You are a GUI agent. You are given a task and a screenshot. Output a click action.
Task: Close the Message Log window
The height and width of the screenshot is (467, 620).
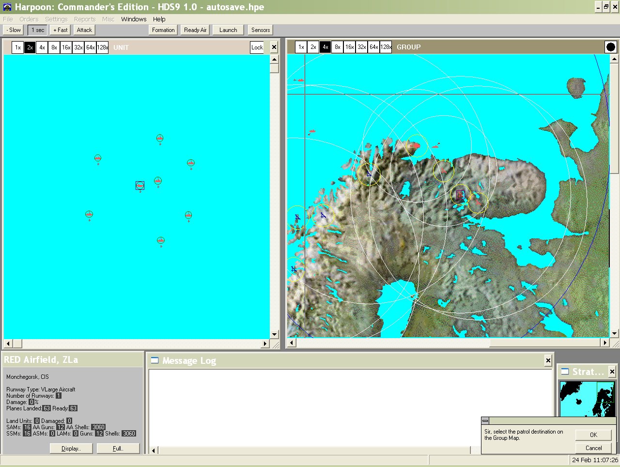tap(548, 360)
